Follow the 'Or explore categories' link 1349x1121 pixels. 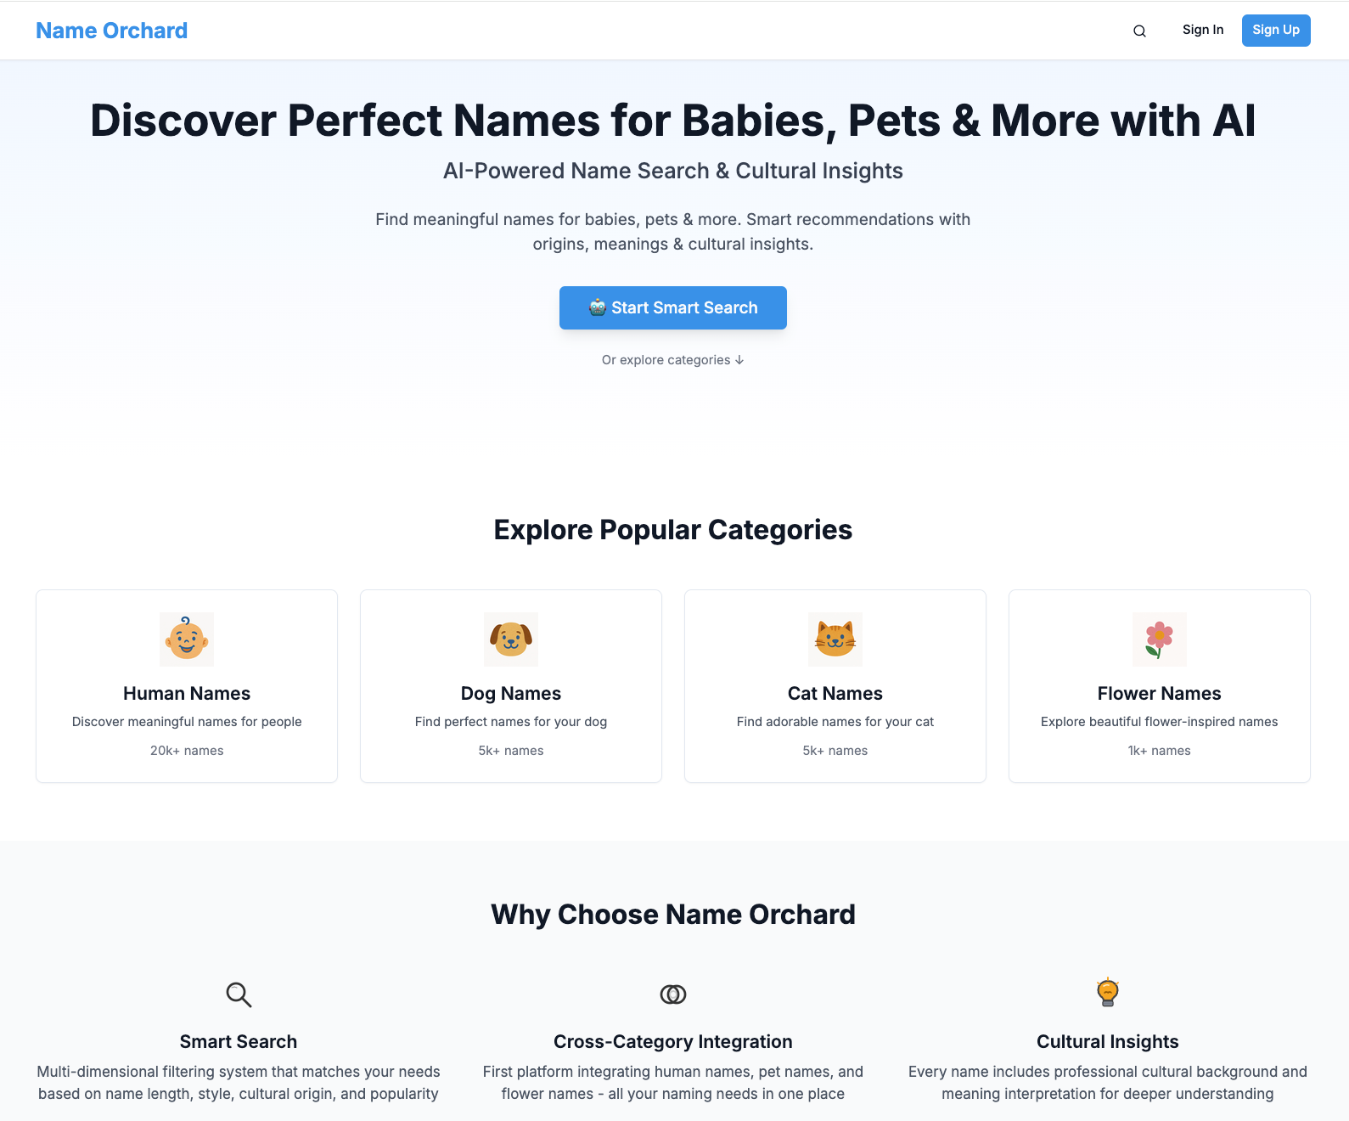[666, 360]
